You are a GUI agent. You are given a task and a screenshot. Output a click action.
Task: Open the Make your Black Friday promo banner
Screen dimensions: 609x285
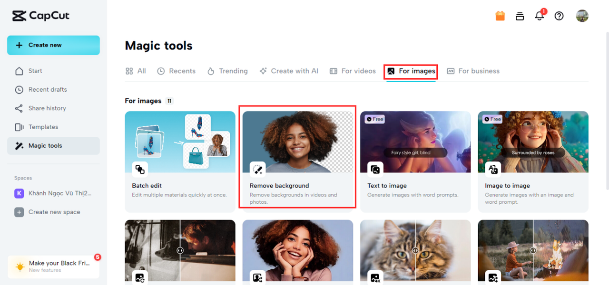[x=53, y=267]
